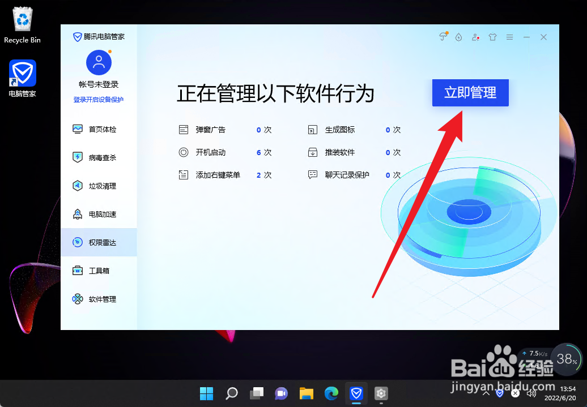Click the 首页体检 monitor icon
Viewport: 587px width, 407px height.
[78, 130]
